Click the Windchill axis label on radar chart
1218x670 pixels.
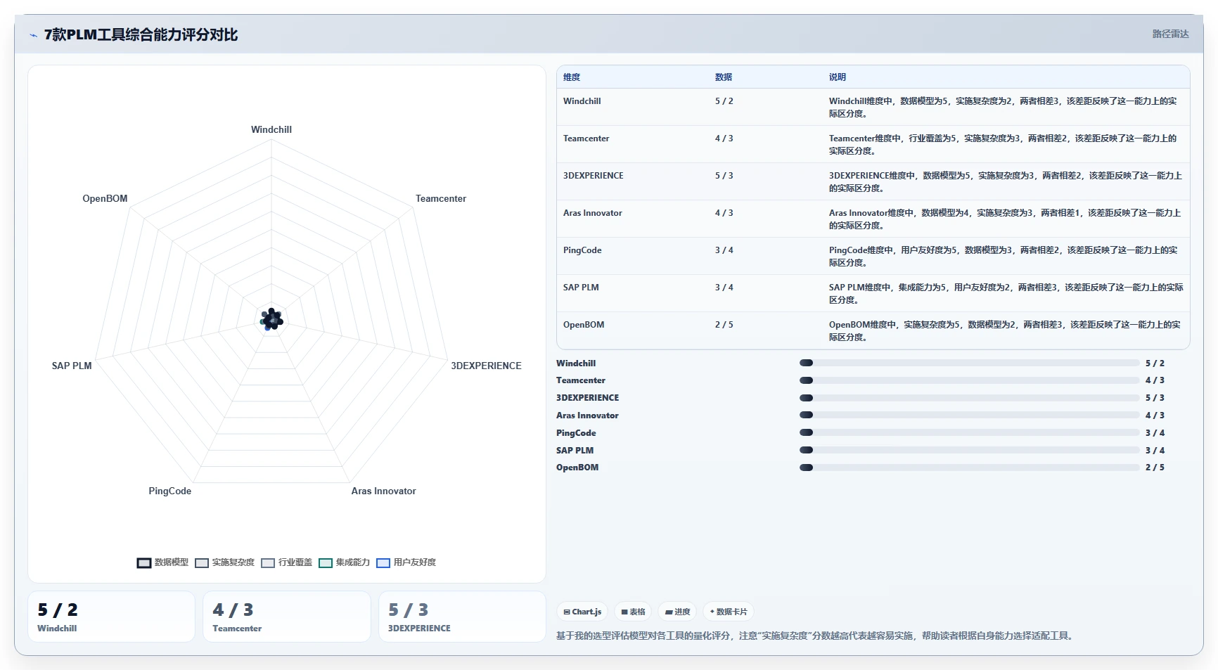271,129
